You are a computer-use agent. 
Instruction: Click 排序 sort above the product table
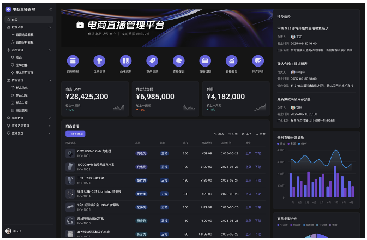click(246, 134)
